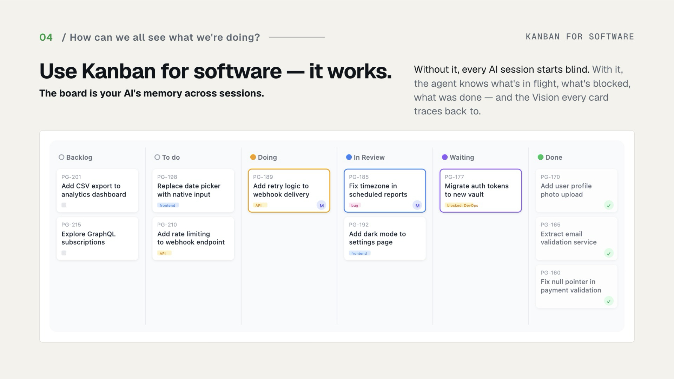This screenshot has height=379, width=674.
Task: Open card Add dark mode to settings page
Action: point(385,239)
